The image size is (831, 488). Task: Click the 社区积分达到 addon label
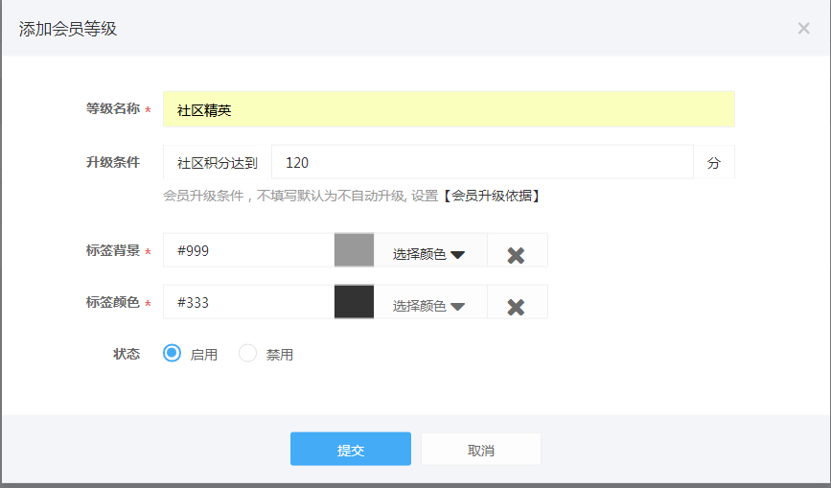(218, 162)
